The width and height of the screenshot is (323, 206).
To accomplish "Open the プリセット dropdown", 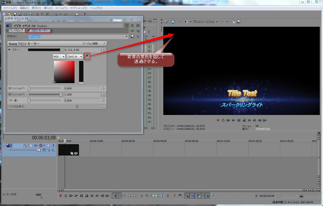I will [x=126, y=37].
